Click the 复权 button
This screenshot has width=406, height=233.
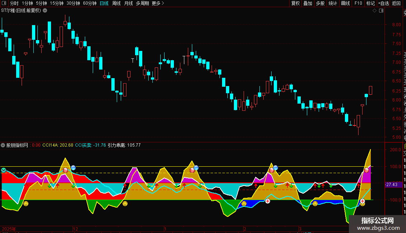(x=295, y=3)
